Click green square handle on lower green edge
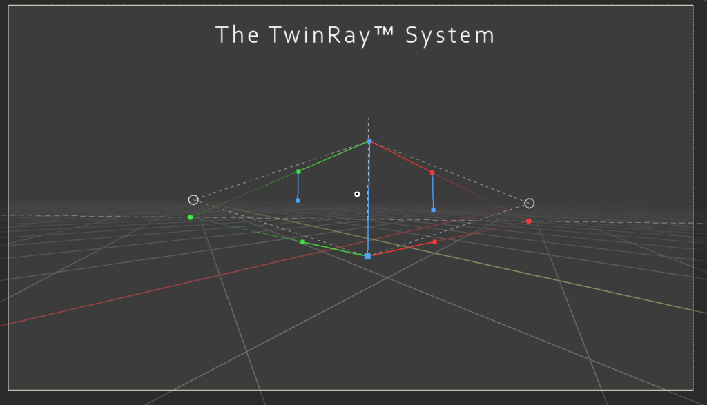The height and width of the screenshot is (405, 707). point(302,242)
